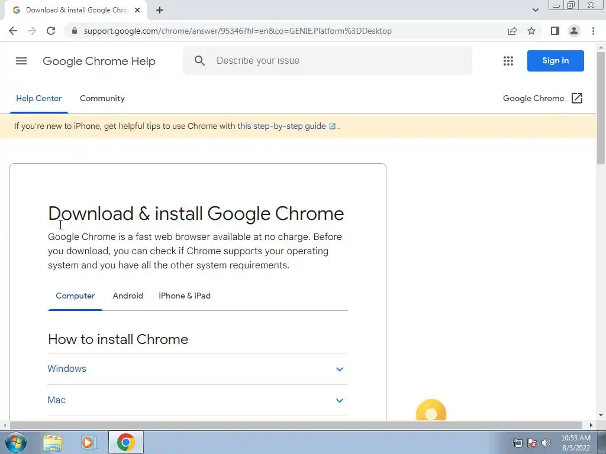The height and width of the screenshot is (454, 606).
Task: Open Windows Explorer from the taskbar
Action: (53, 443)
